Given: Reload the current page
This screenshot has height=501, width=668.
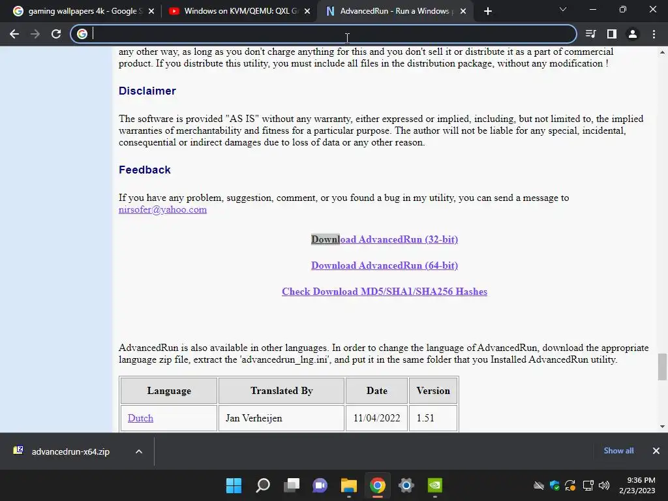Looking at the screenshot, I should (56, 34).
